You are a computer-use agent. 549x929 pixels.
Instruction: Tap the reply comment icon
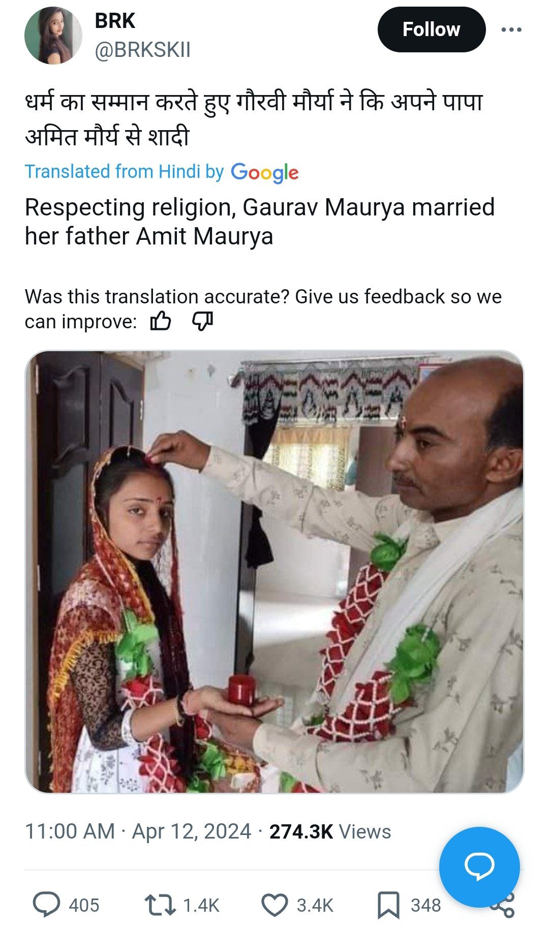pos(46,905)
